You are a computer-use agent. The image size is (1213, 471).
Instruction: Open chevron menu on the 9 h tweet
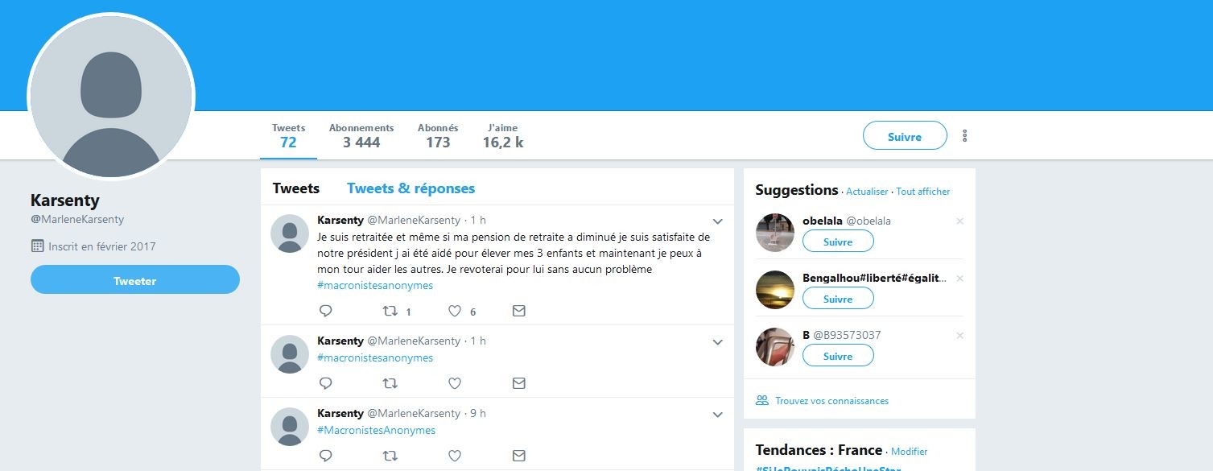[x=718, y=415]
